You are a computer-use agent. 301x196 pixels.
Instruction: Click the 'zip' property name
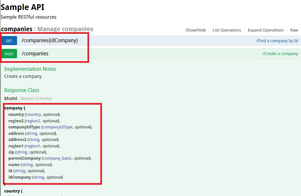(x=11, y=152)
